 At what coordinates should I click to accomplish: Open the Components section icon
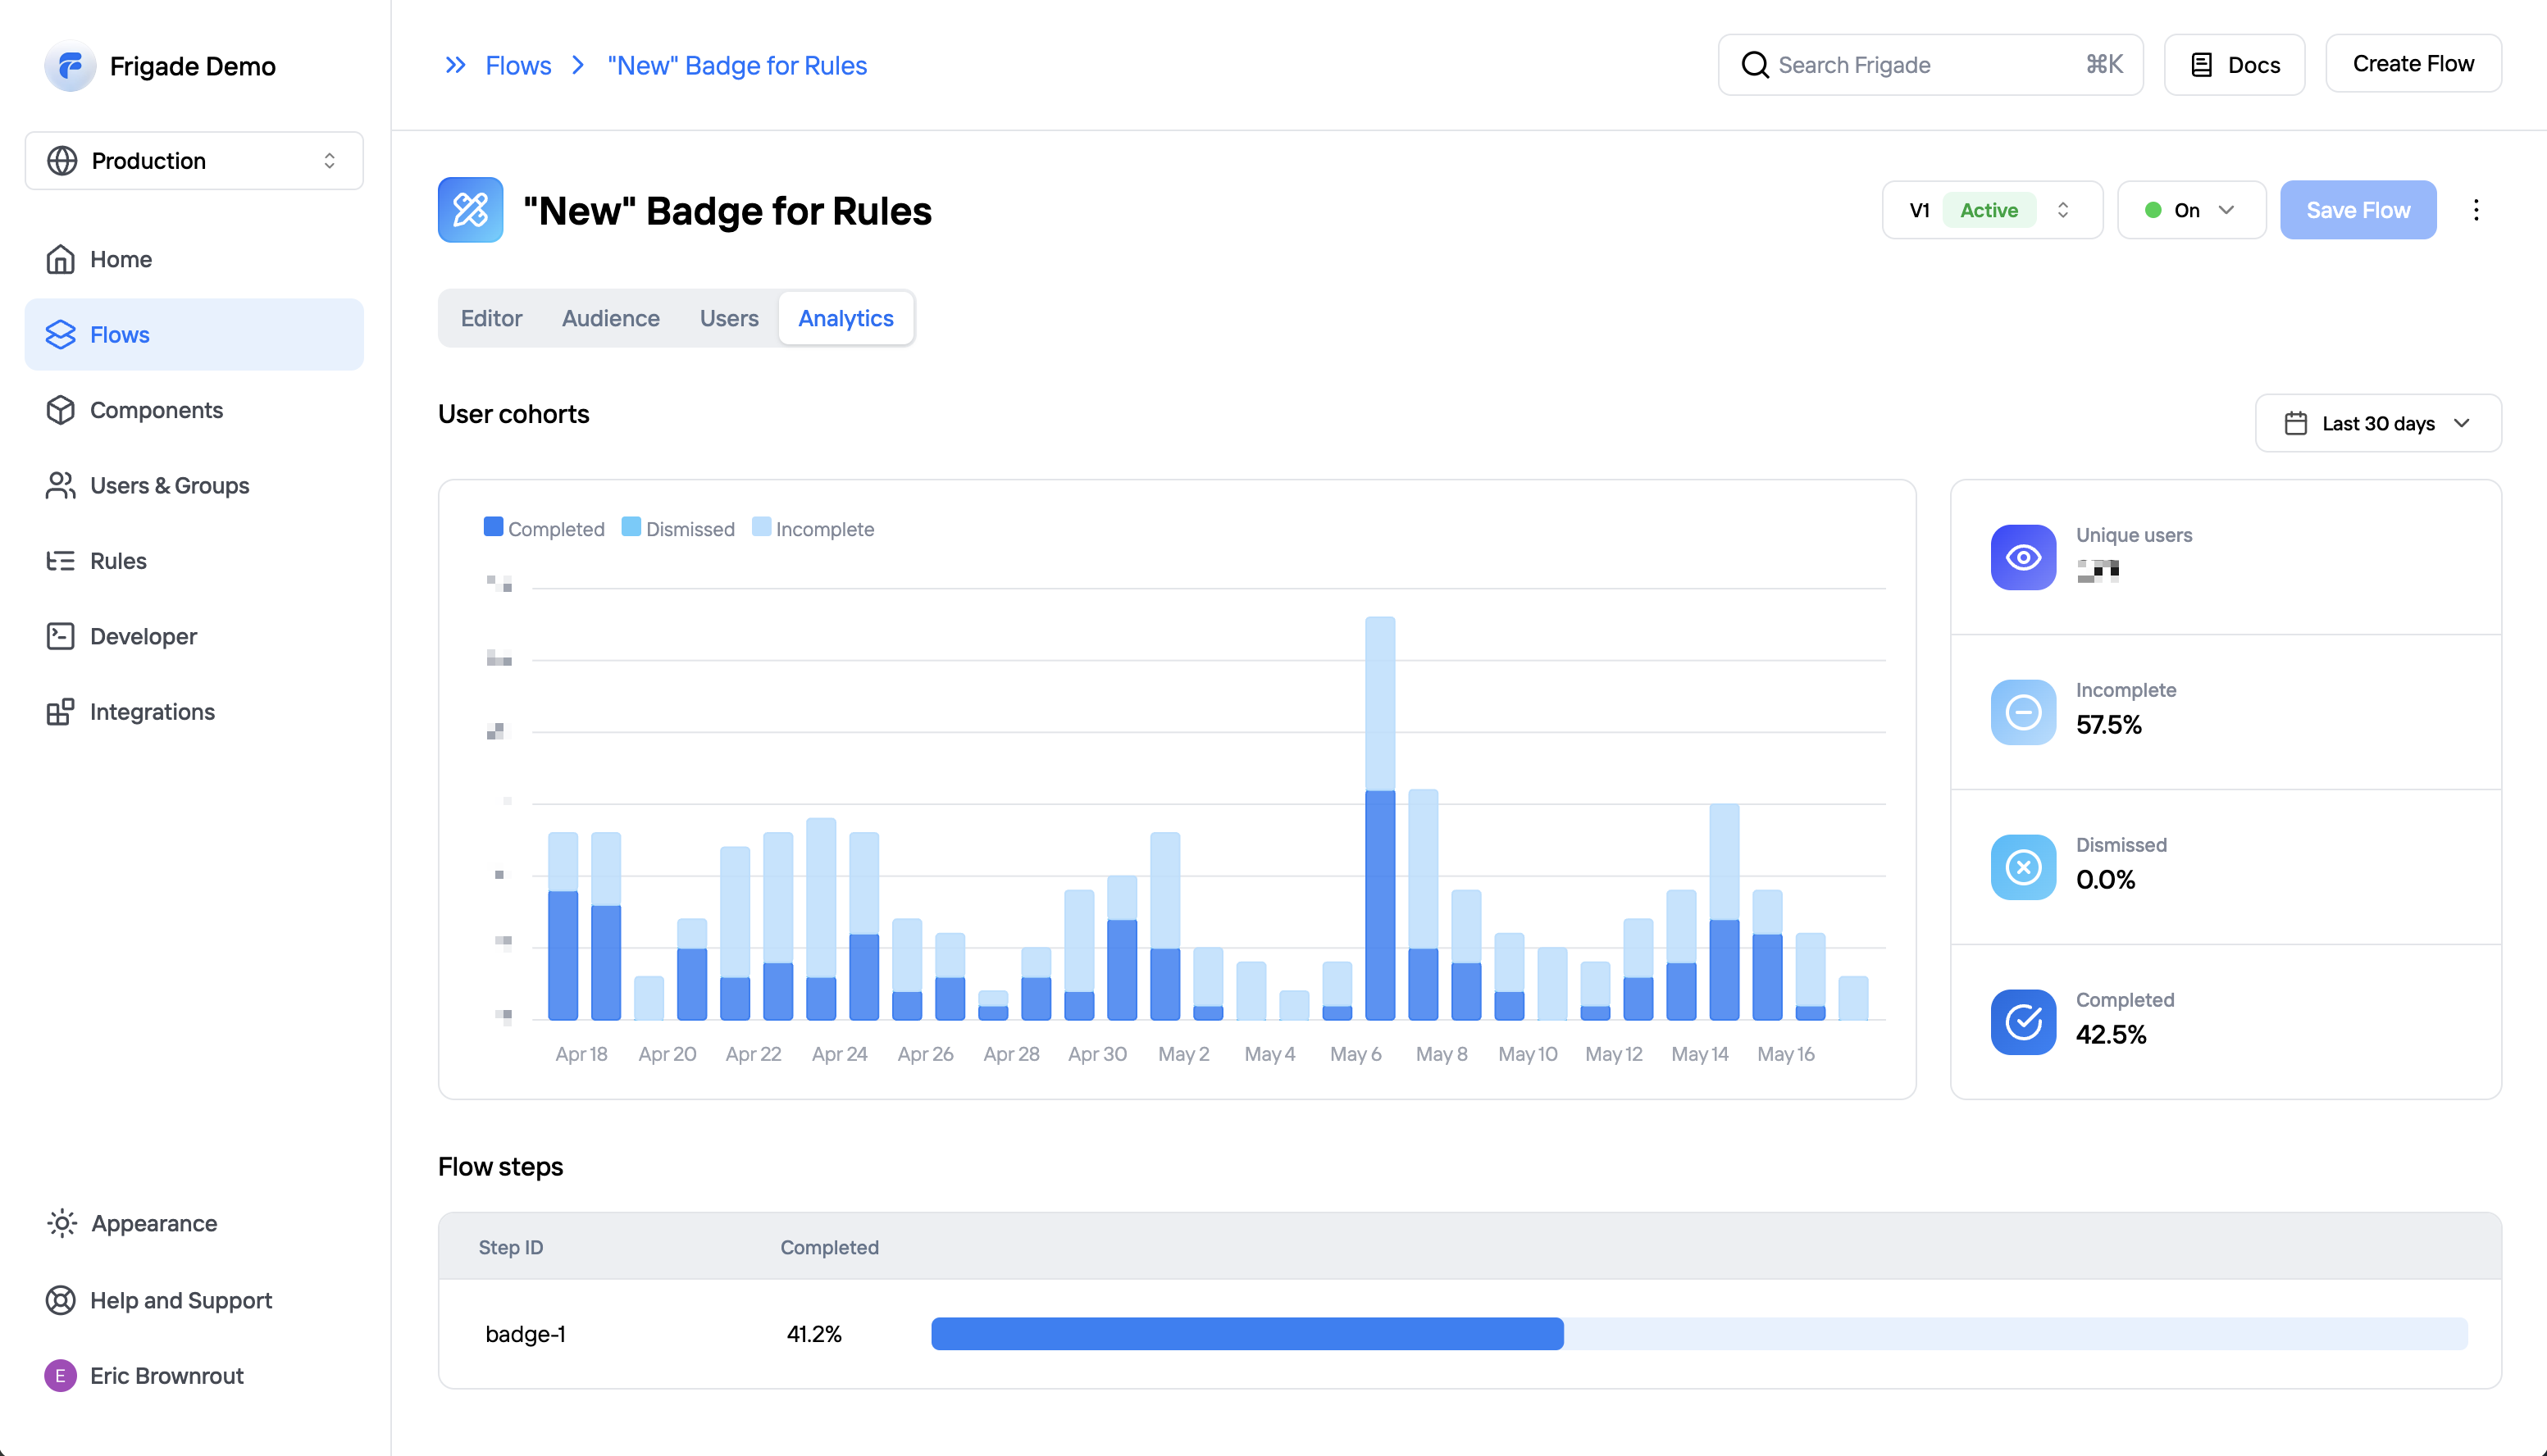click(x=61, y=410)
